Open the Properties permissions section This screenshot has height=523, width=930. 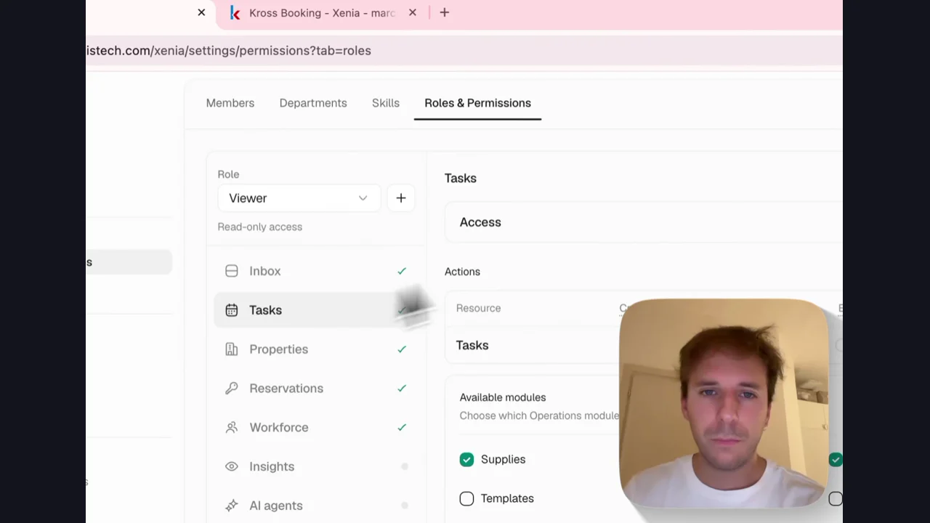316,349
